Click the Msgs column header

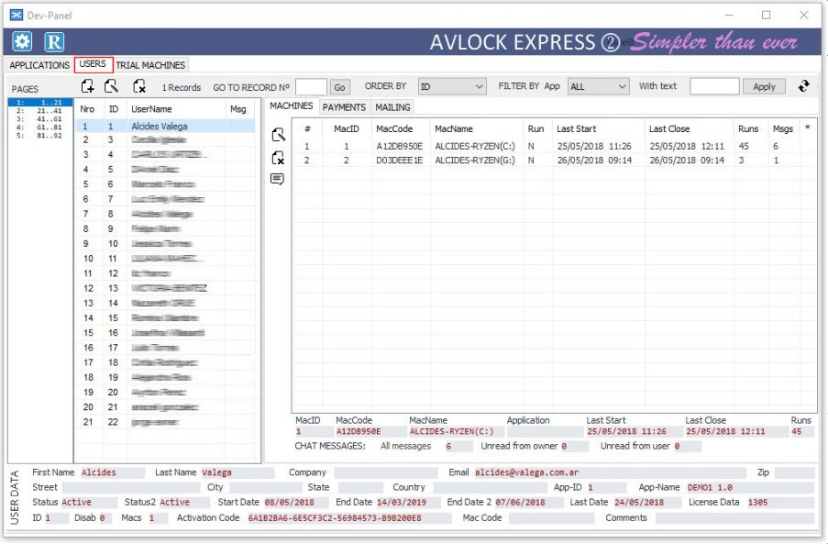783,128
